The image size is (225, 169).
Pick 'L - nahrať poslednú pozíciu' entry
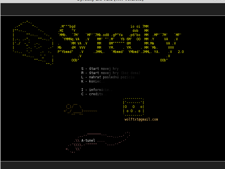click(x=108, y=77)
